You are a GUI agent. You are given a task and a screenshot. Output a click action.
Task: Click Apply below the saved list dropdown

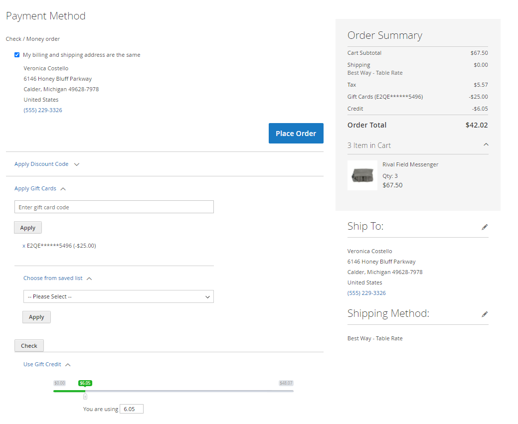click(36, 317)
